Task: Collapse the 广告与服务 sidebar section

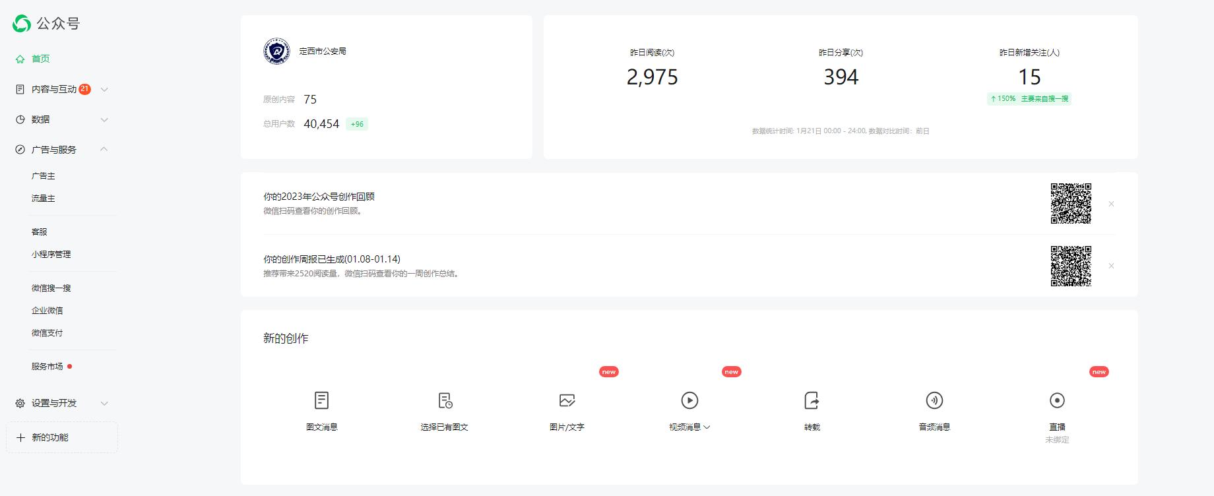Action: point(104,150)
